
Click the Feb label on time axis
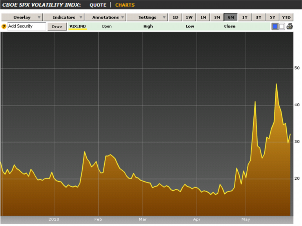point(98,219)
